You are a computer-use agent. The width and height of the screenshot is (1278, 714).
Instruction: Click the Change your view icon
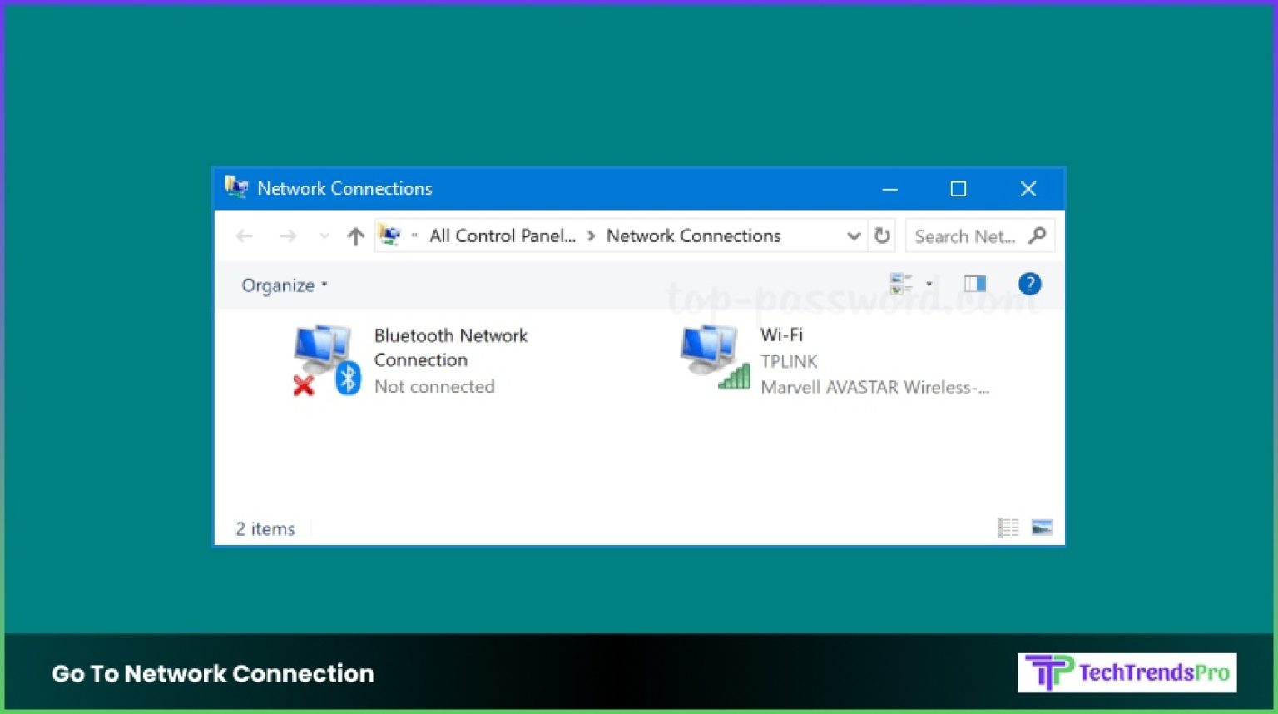click(901, 284)
